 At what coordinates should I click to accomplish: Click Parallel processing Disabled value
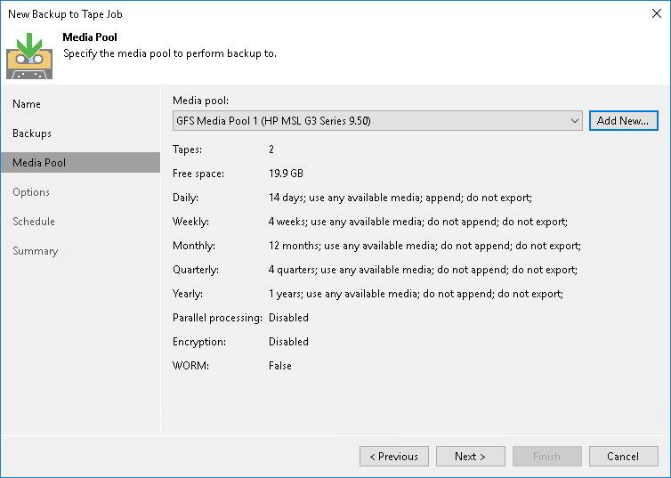(x=288, y=318)
